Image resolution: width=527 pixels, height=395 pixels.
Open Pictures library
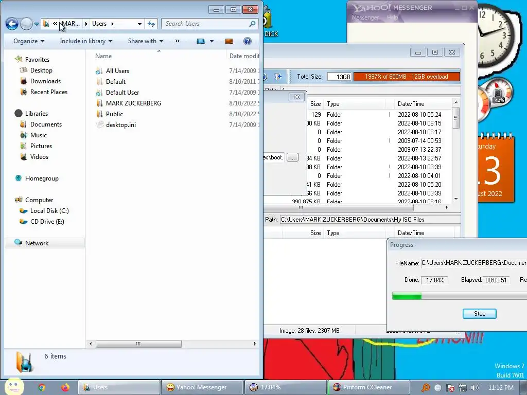tap(41, 146)
